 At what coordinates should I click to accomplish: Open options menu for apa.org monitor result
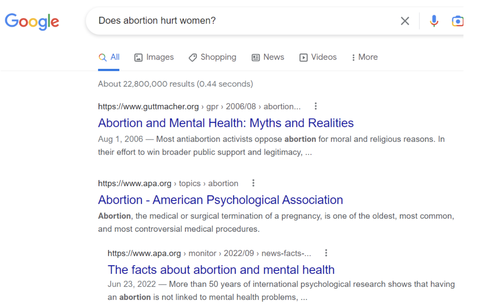click(x=326, y=253)
